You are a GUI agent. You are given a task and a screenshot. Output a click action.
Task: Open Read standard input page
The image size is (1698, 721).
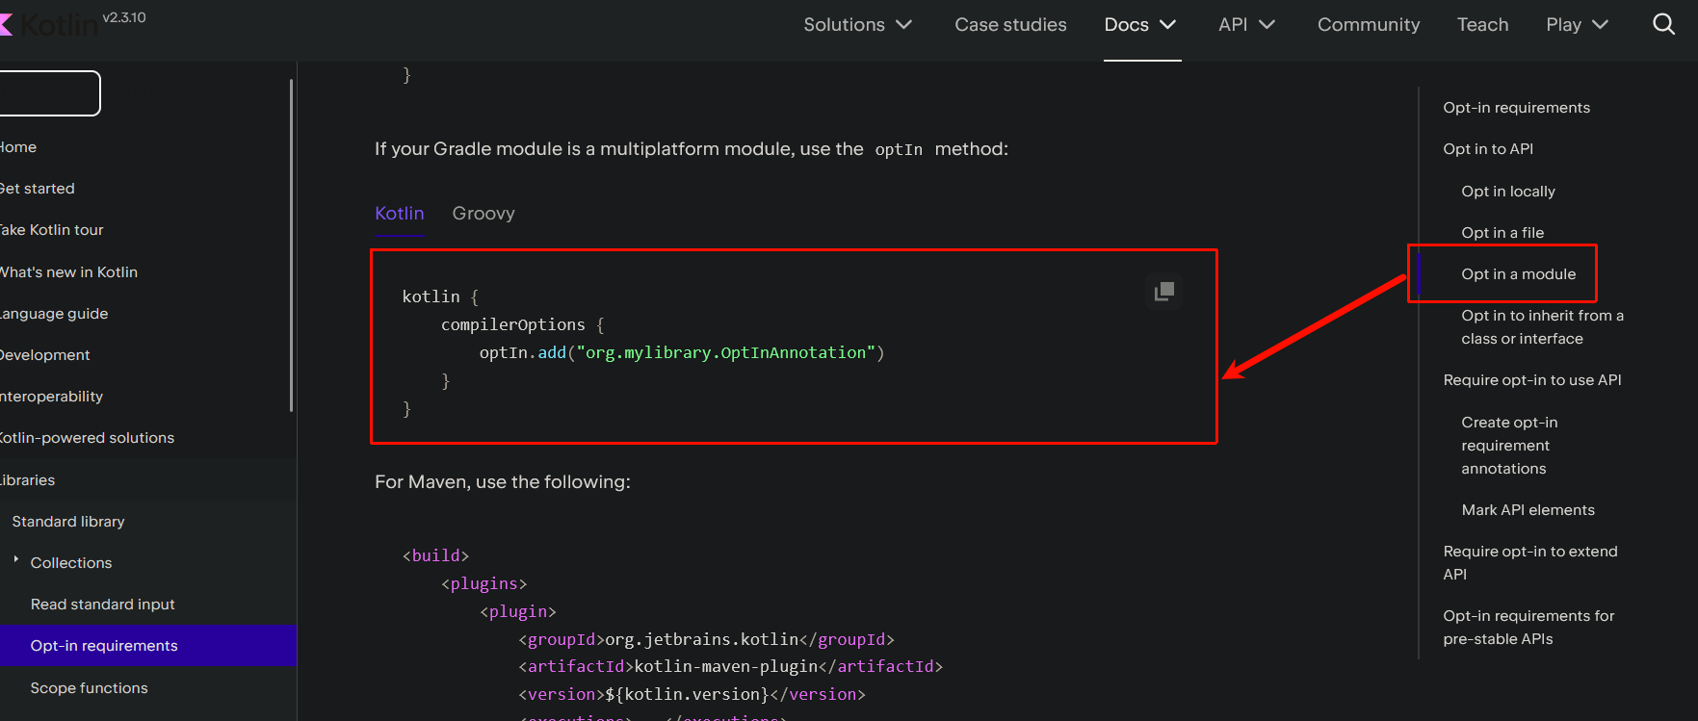click(102, 605)
